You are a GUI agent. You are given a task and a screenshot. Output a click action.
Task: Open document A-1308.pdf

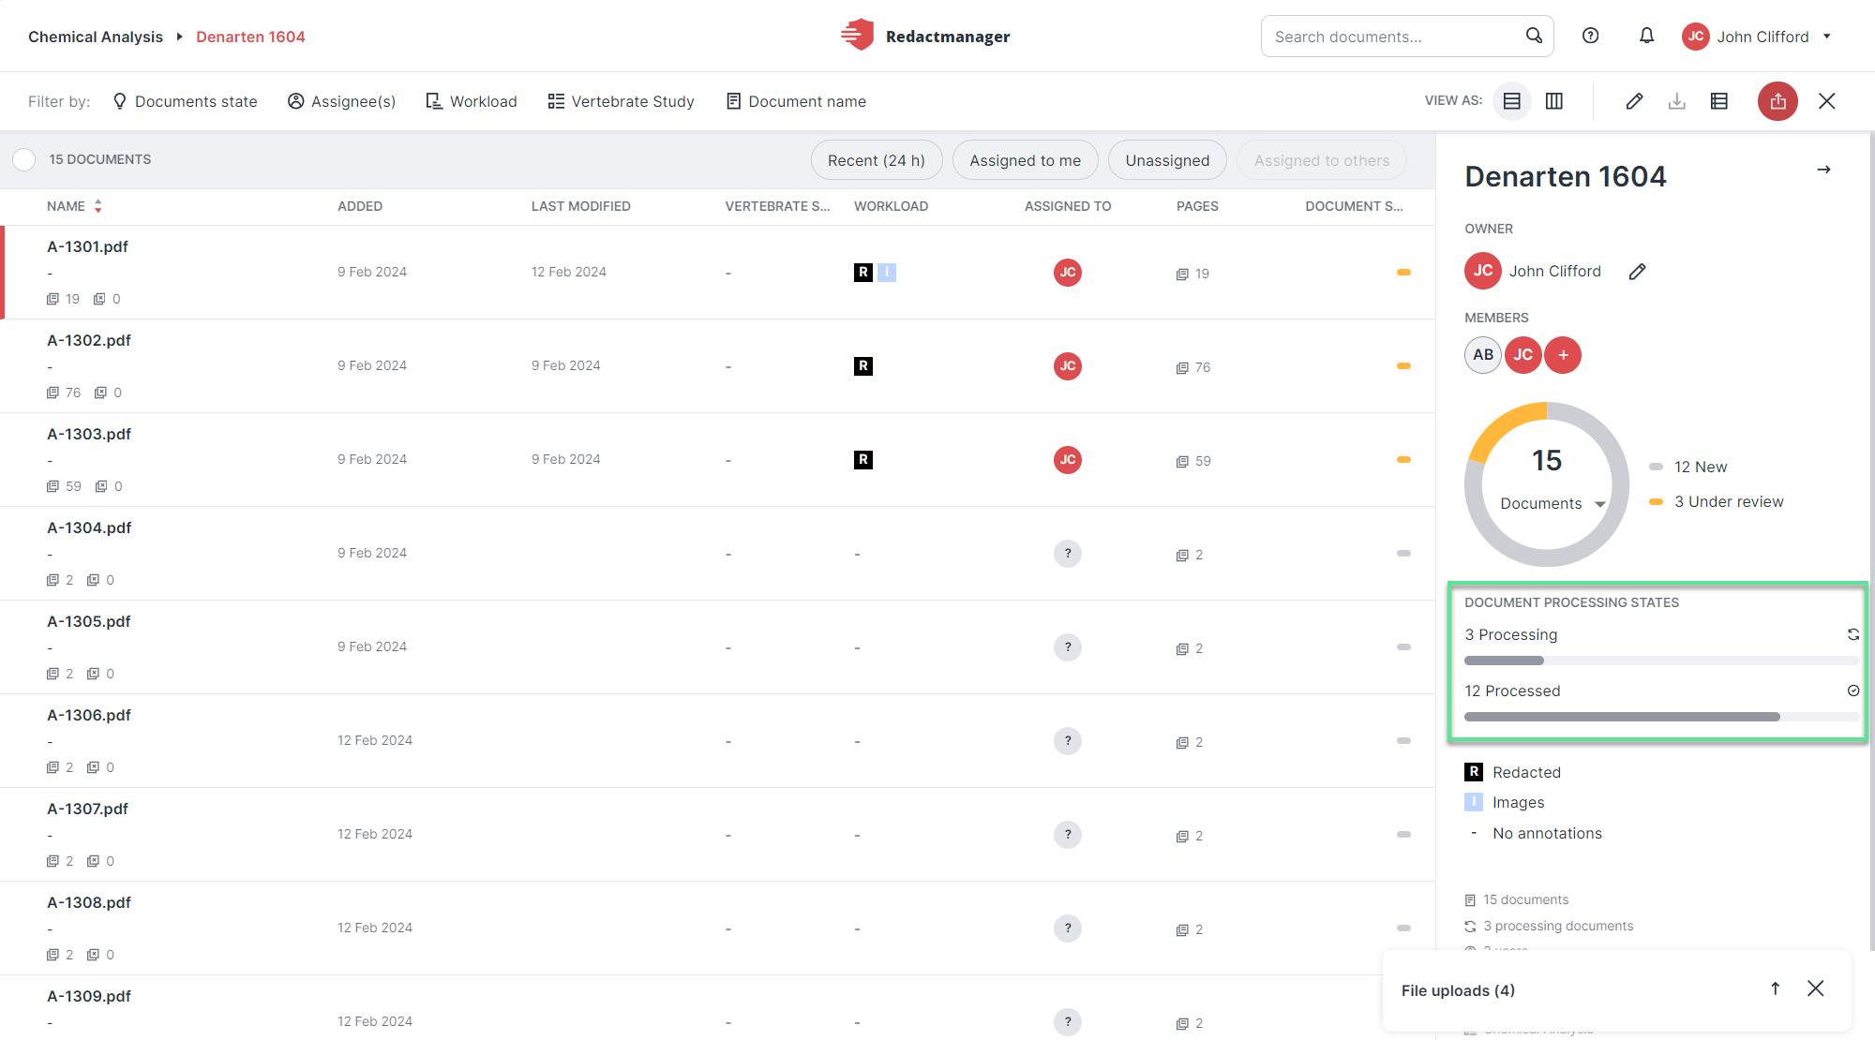point(89,902)
